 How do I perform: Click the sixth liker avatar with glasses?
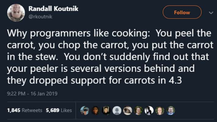pos(138,110)
